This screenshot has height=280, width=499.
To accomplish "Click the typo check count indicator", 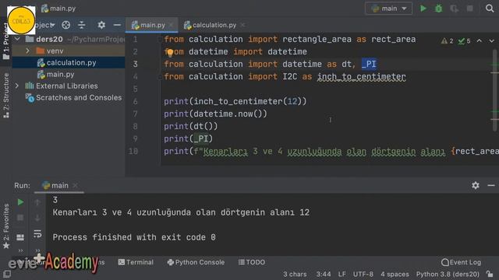I will [465, 41].
